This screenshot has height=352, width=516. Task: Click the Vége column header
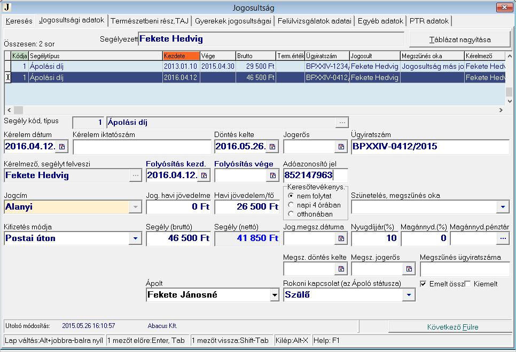coord(218,56)
